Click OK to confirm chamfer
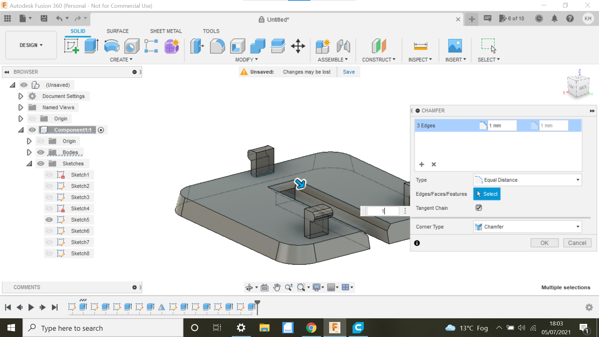This screenshot has height=337, width=599. tap(544, 243)
